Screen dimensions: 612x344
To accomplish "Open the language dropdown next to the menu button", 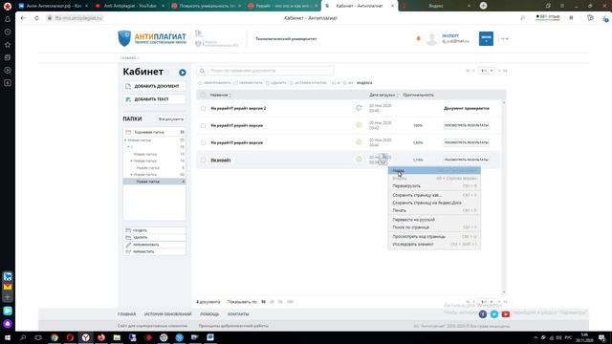I will click(504, 38).
